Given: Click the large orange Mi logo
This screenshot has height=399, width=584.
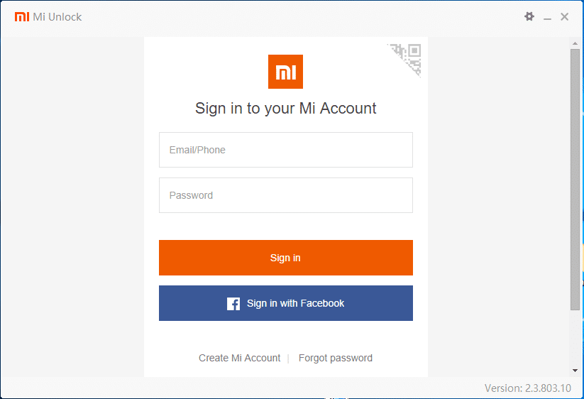Looking at the screenshot, I should click(x=285, y=72).
